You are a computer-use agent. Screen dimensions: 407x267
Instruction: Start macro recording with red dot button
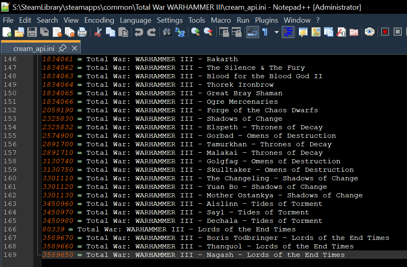385,32
